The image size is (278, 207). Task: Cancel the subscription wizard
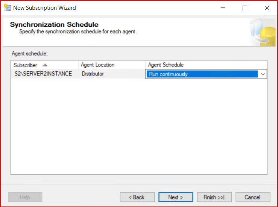pos(252,197)
